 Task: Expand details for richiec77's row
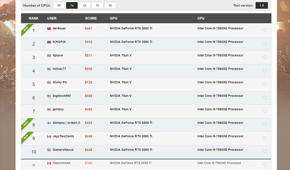265,71
